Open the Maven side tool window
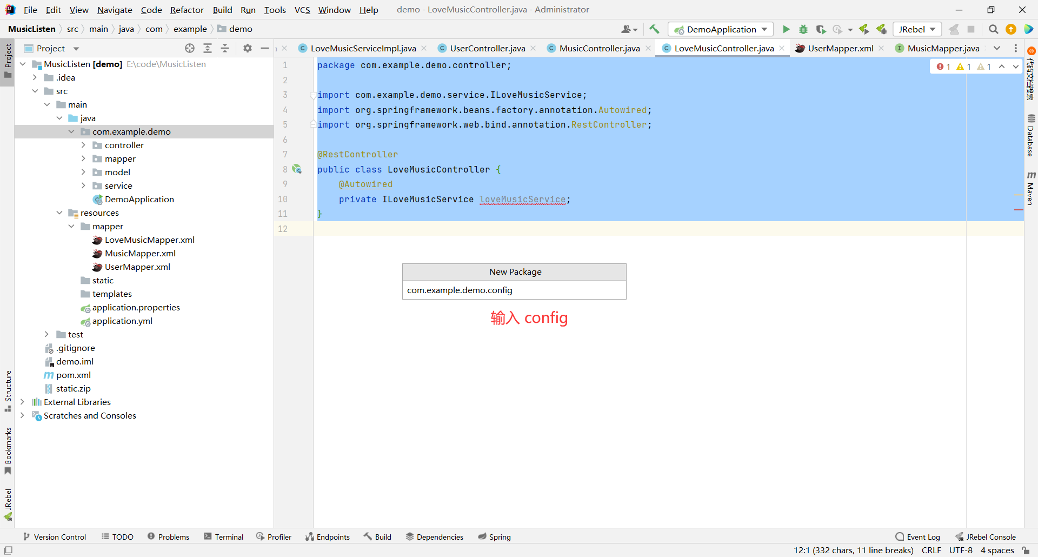The height and width of the screenshot is (557, 1038). (1031, 188)
